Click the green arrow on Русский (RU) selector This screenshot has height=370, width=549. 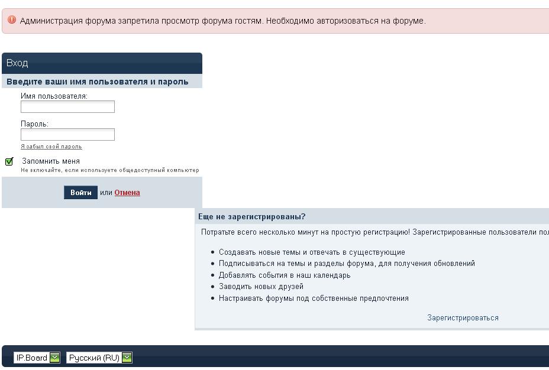coord(127,358)
